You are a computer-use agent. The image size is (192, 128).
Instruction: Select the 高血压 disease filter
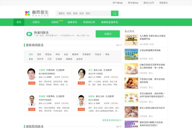[x=98, y=54]
